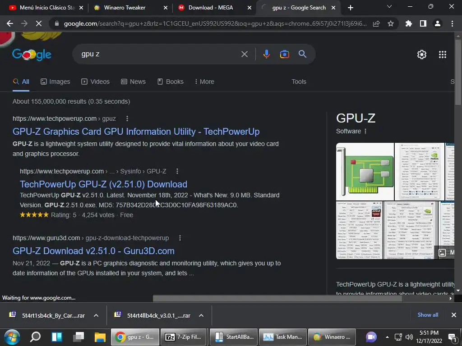Show hidden system tray icons

click(387, 337)
